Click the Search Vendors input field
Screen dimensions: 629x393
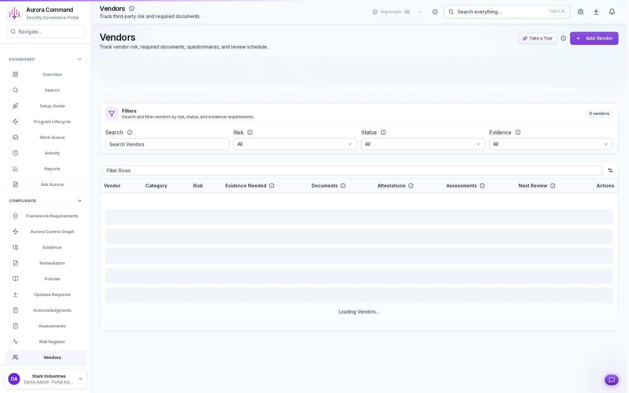click(167, 144)
